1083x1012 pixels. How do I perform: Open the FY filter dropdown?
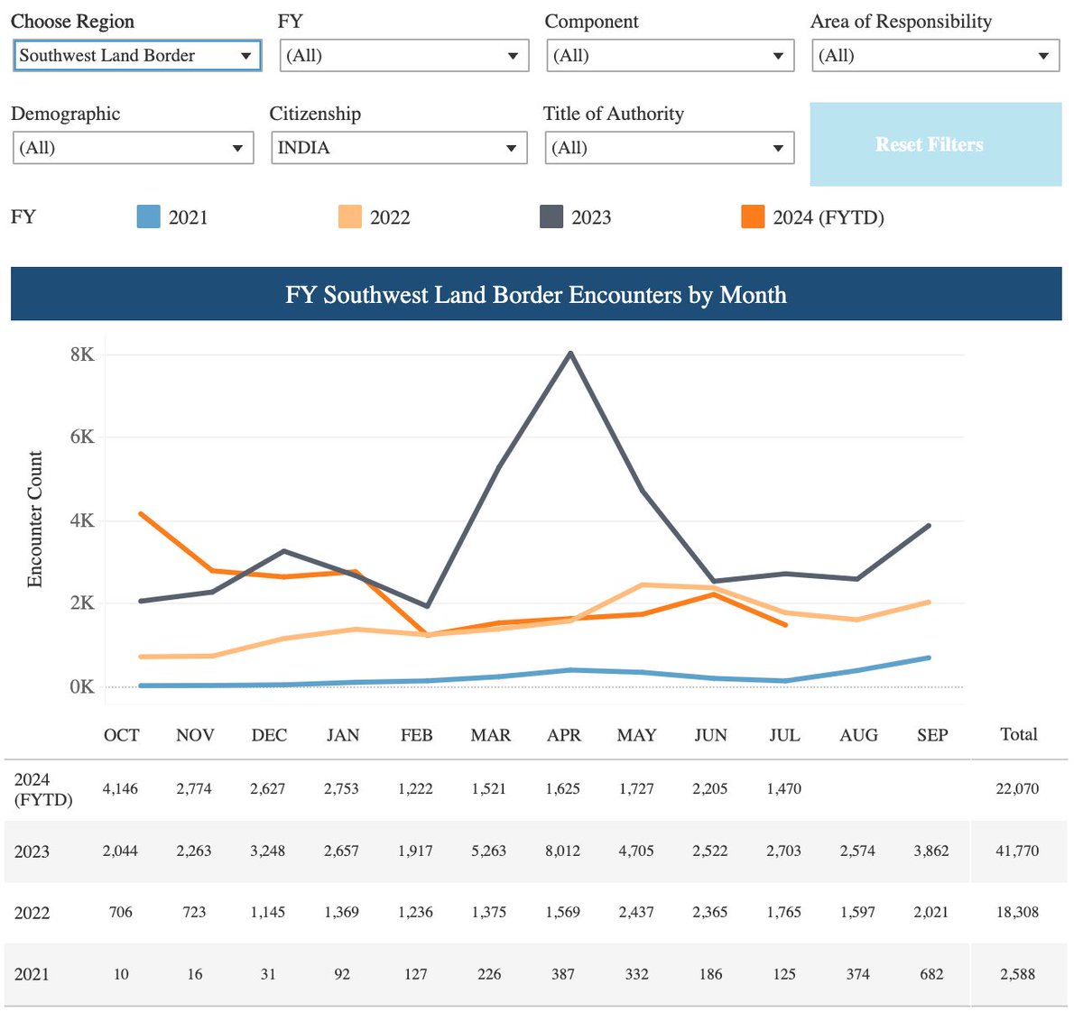(403, 56)
